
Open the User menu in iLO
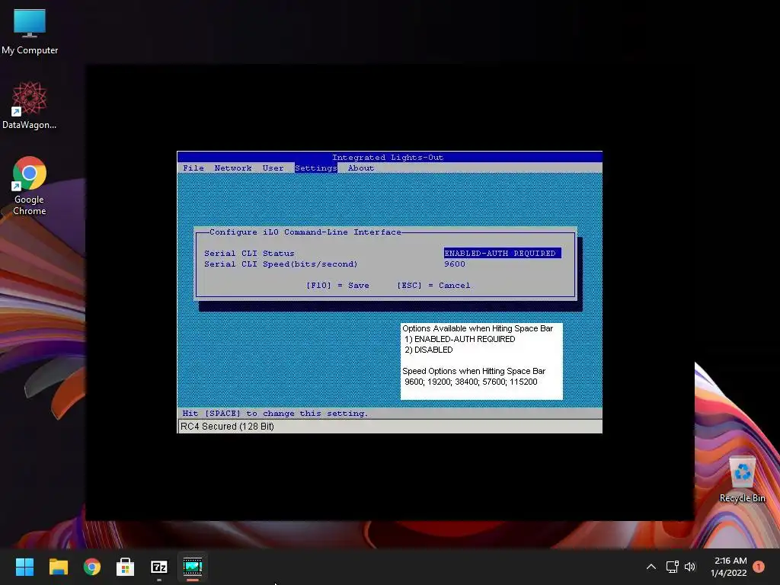point(273,168)
